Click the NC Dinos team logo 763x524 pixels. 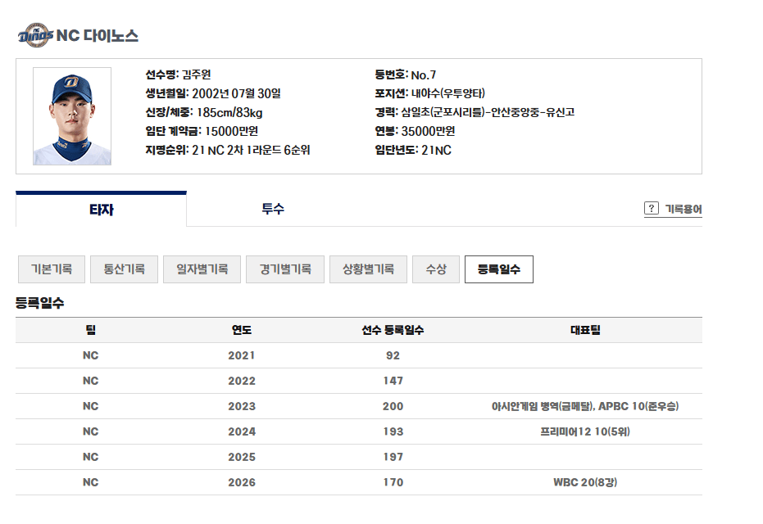point(35,35)
